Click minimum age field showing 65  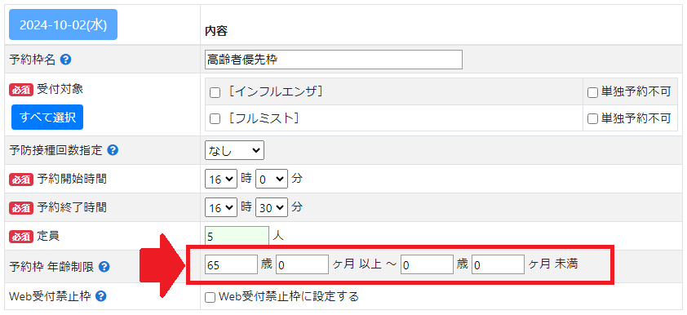232,264
